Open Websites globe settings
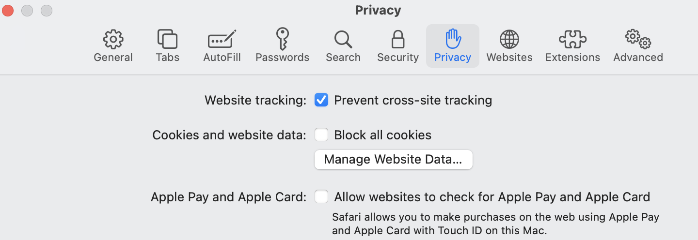 click(x=509, y=39)
